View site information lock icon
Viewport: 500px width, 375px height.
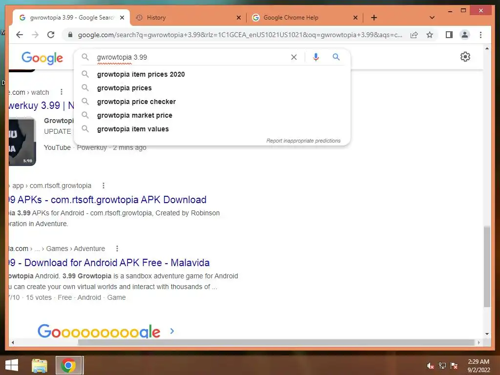click(x=70, y=35)
